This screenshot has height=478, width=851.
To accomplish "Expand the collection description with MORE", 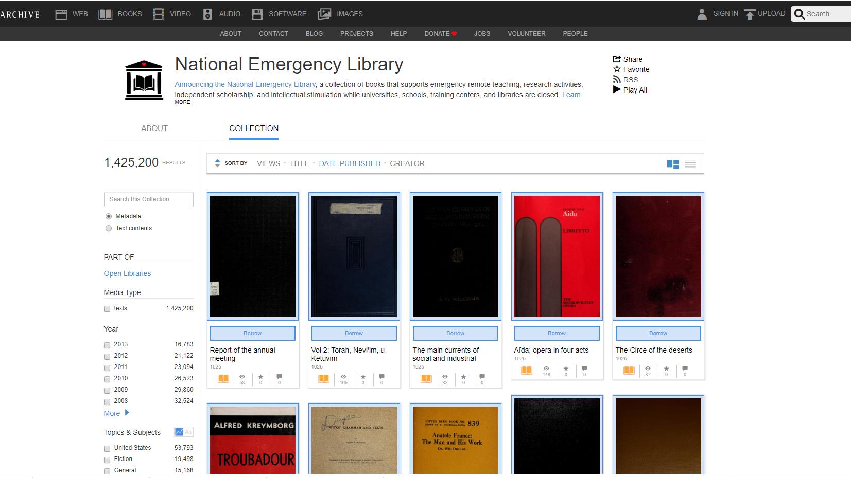I will 182,102.
